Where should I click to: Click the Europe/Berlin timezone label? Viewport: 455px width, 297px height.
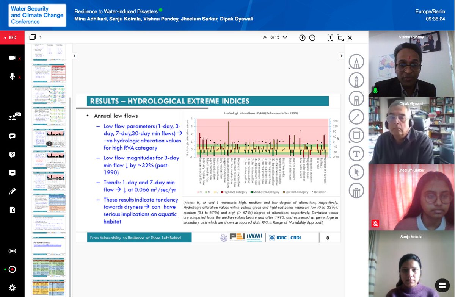[x=431, y=11]
